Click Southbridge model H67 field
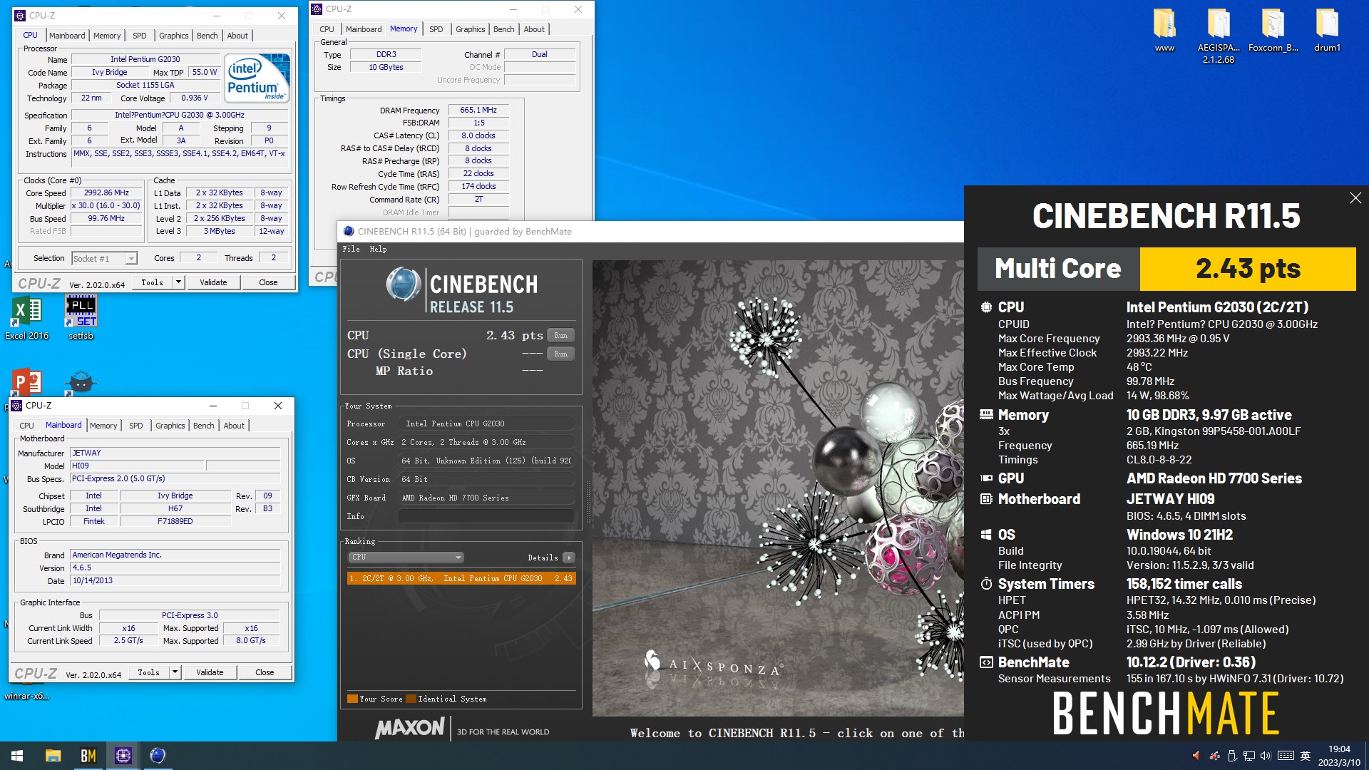The height and width of the screenshot is (770, 1369). point(175,508)
